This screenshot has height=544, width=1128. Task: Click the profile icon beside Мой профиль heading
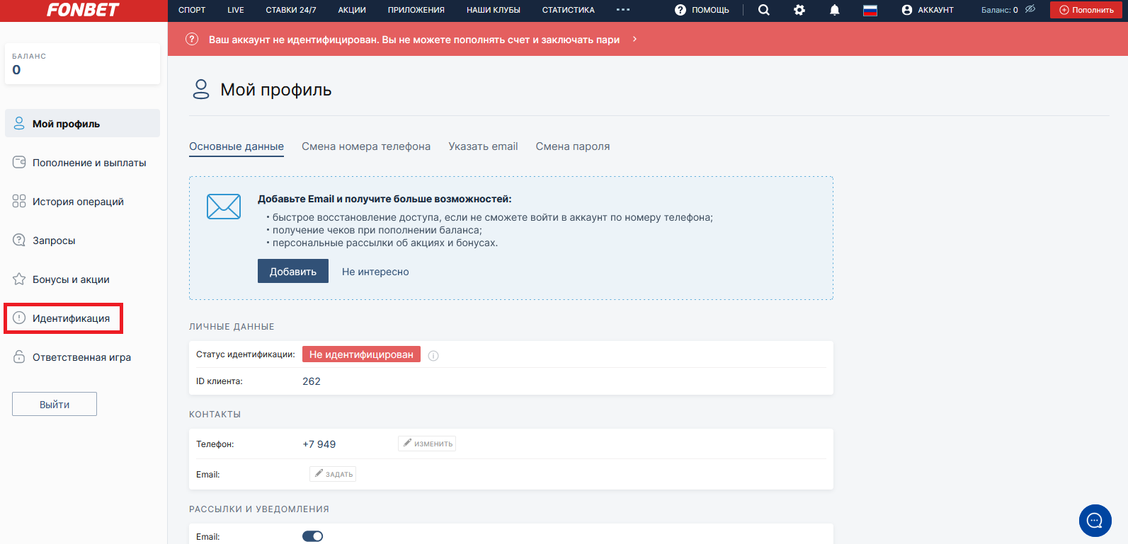point(201,89)
